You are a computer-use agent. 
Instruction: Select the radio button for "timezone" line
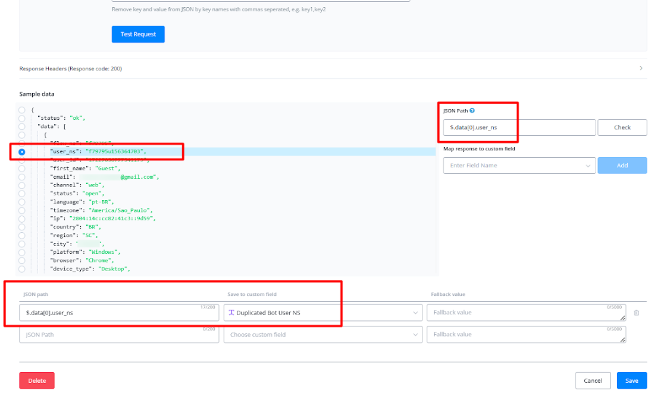pos(22,210)
